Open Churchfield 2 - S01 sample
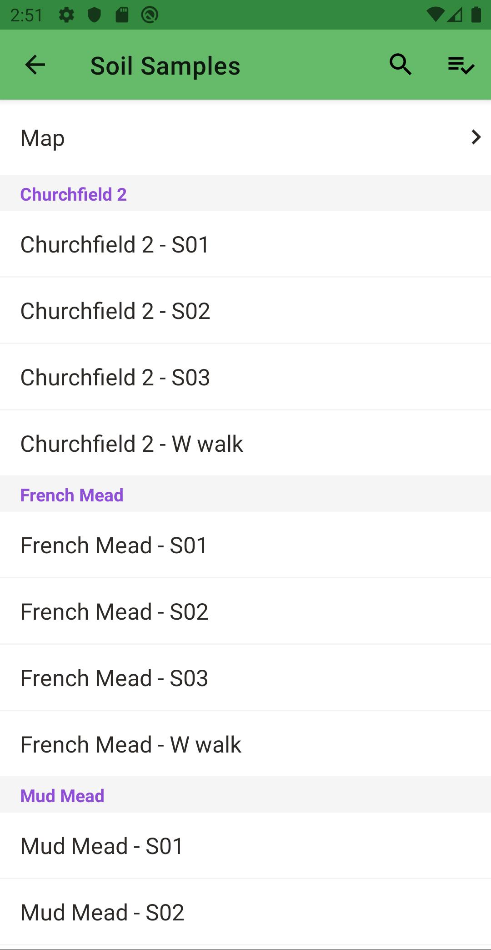The height and width of the screenshot is (950, 491). point(245,244)
